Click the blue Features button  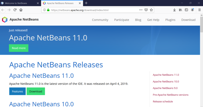(17, 91)
